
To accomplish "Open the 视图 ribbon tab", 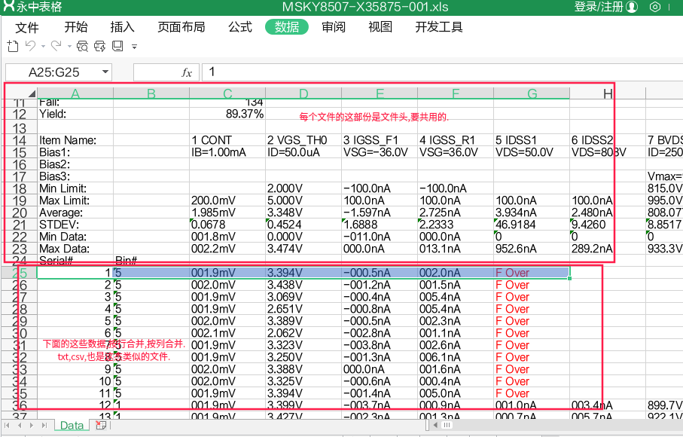I will [x=380, y=27].
